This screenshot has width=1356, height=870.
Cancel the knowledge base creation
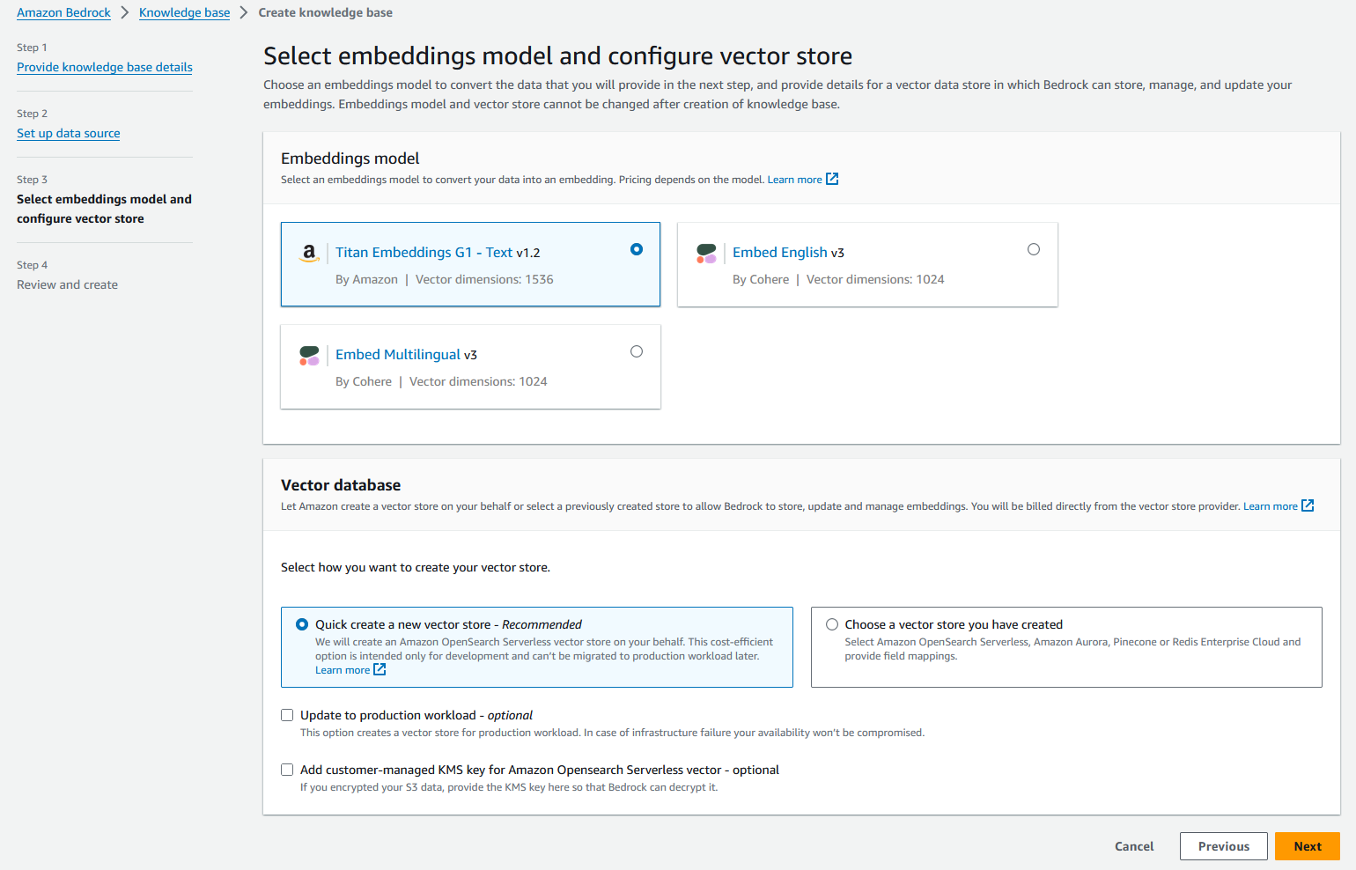point(1133,845)
